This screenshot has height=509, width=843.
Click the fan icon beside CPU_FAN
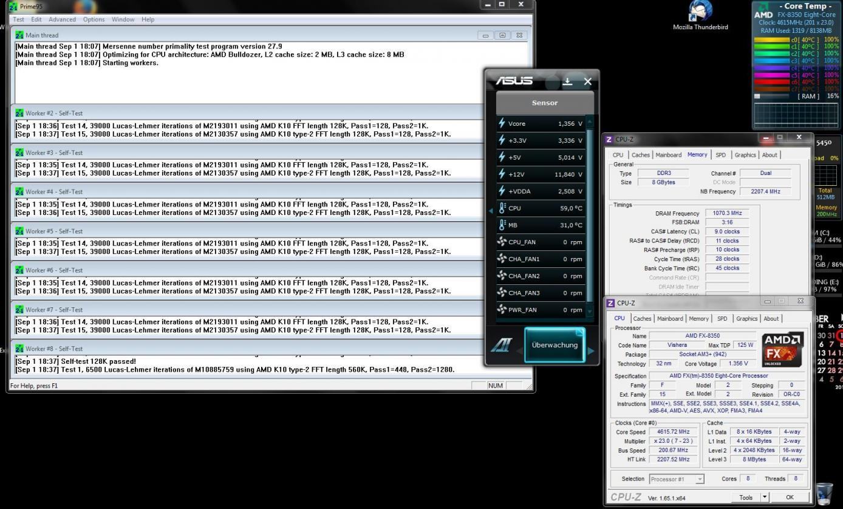point(502,242)
